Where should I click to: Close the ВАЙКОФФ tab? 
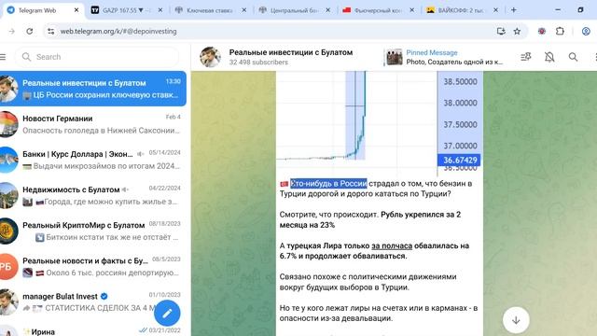click(495, 10)
